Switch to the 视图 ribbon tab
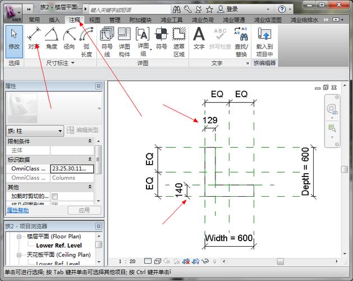The width and height of the screenshot is (353, 281). tap(94, 20)
